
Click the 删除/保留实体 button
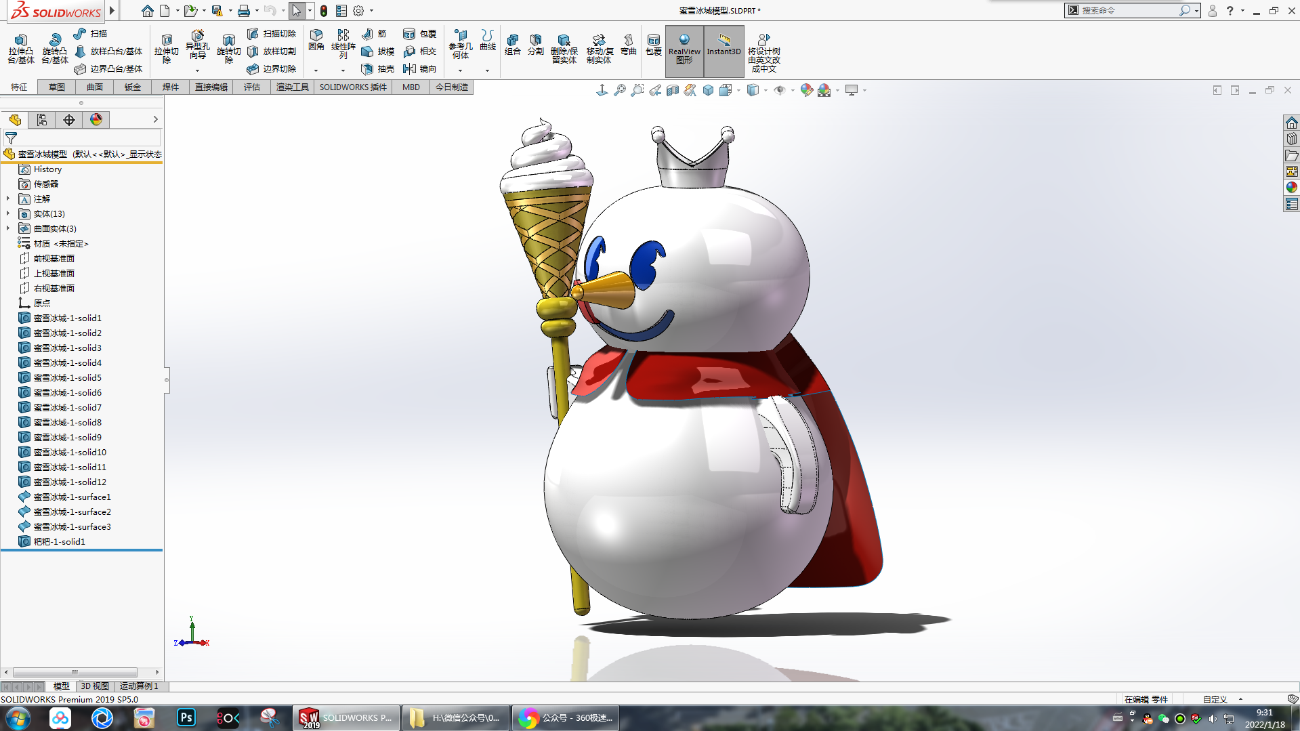click(564, 49)
